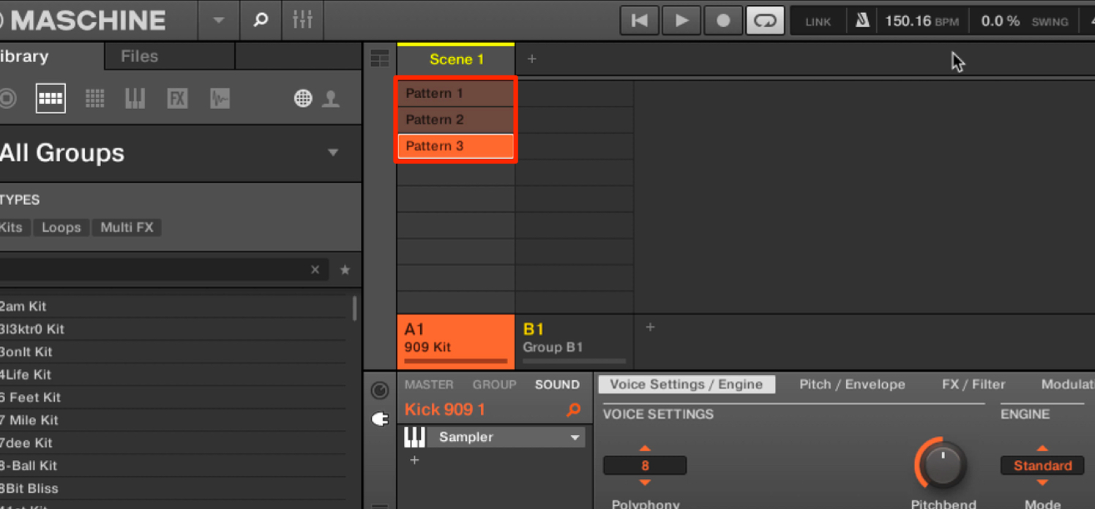Toggle the metronome icon

[x=862, y=20]
